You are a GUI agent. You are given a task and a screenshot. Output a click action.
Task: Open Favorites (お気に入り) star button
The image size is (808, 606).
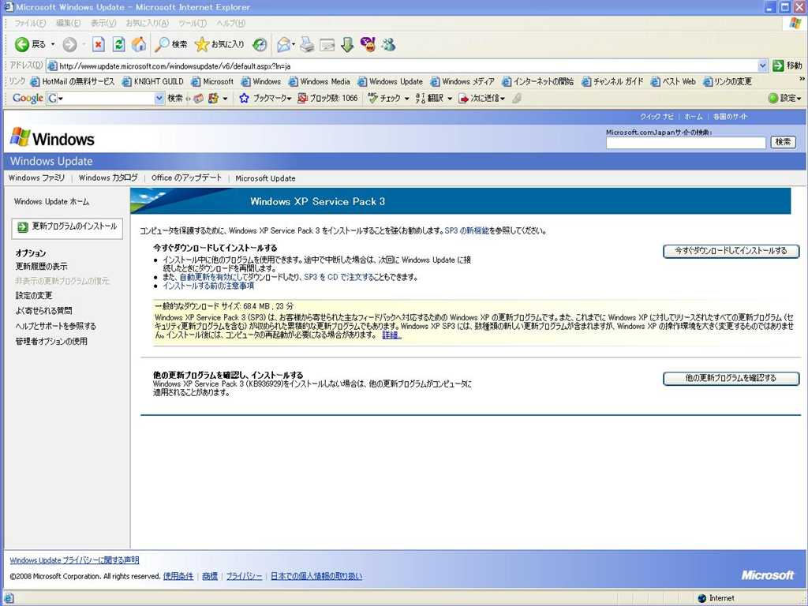pyautogui.click(x=219, y=45)
